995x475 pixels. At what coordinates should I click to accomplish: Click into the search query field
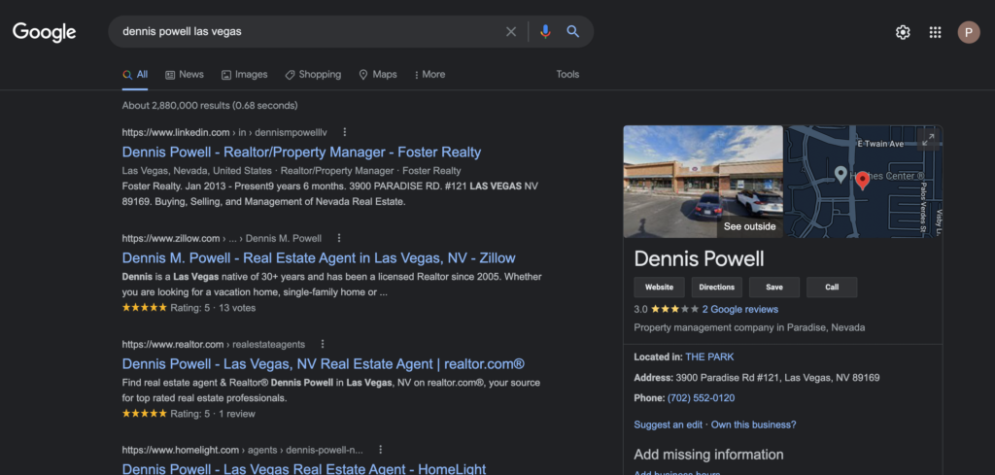tap(304, 32)
